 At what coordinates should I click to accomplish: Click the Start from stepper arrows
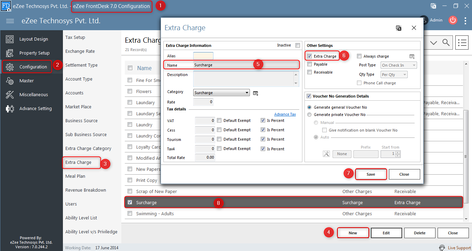(398, 154)
